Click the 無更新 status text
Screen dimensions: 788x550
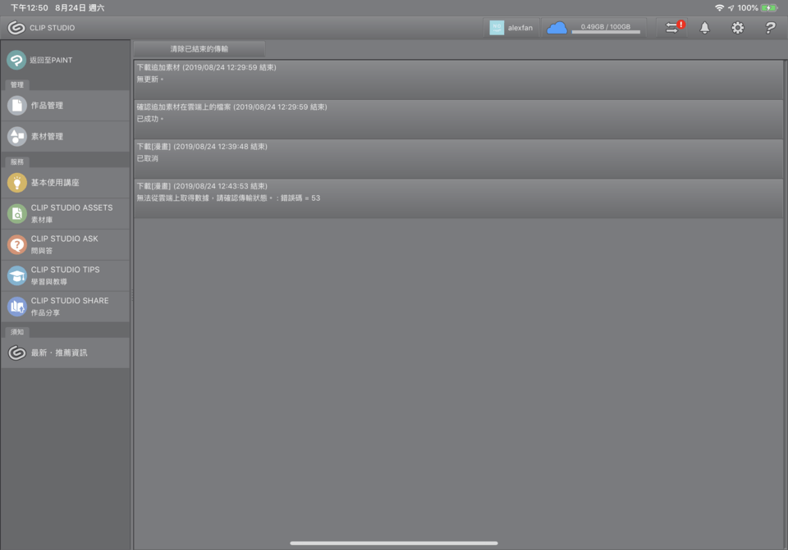[x=149, y=80]
